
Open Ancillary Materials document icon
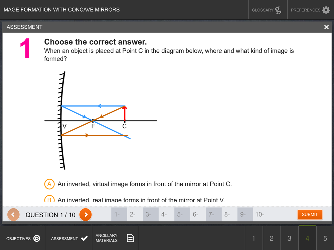pyautogui.click(x=130, y=238)
